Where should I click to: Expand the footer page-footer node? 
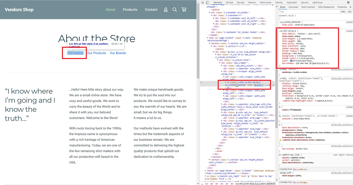pyautogui.click(x=206, y=171)
